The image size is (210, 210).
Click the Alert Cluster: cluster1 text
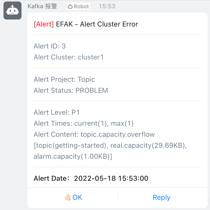[69, 57]
